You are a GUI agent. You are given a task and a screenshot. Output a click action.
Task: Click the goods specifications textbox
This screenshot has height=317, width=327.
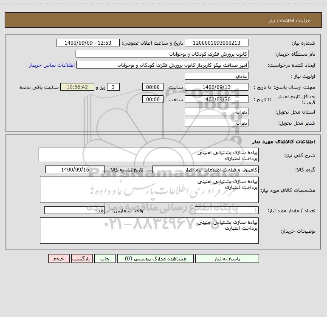point(149,190)
